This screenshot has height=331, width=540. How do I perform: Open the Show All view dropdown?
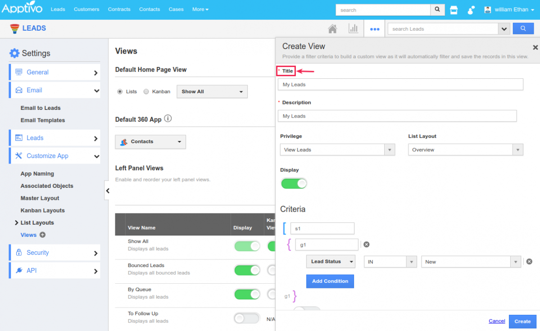click(212, 91)
